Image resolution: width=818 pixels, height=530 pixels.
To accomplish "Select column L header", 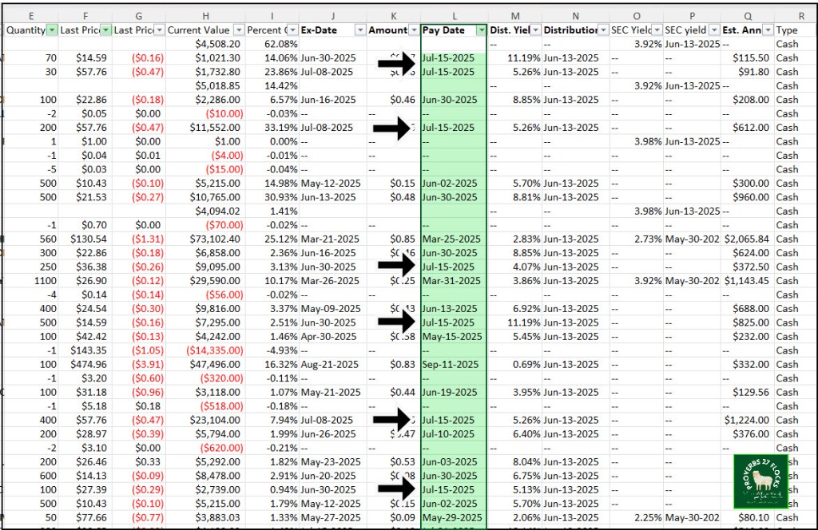I will 454,15.
